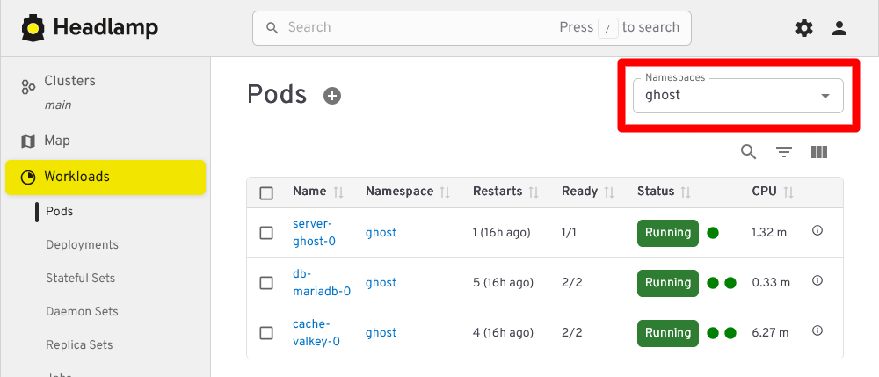Click the '1/1' ready value
This screenshot has height=377, width=879.
[x=569, y=233]
